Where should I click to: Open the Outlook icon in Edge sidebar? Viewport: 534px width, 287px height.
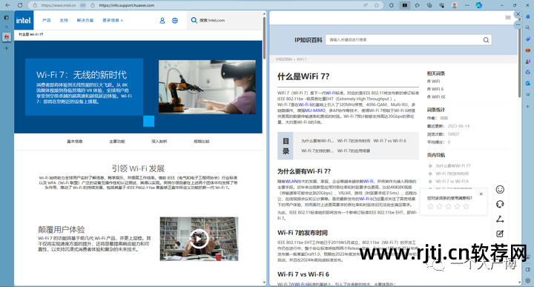tap(528, 83)
